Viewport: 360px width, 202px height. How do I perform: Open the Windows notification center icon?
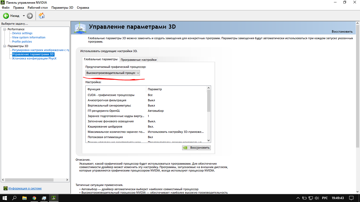pyautogui.click(x=351, y=198)
